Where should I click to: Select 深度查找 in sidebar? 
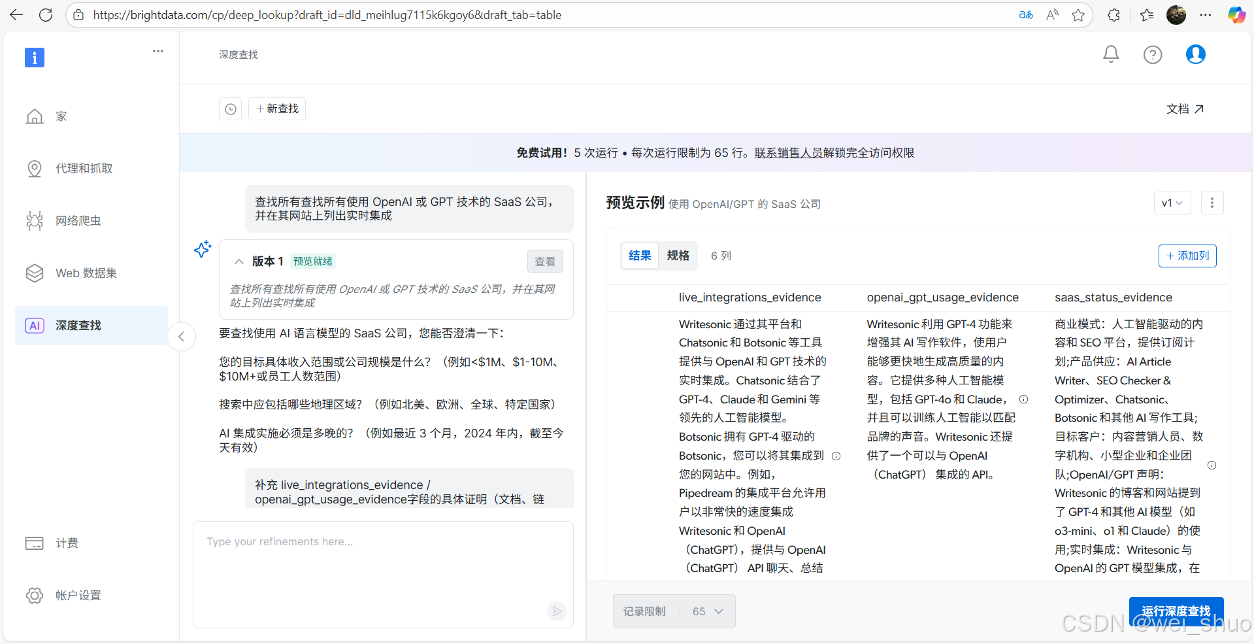coord(91,326)
